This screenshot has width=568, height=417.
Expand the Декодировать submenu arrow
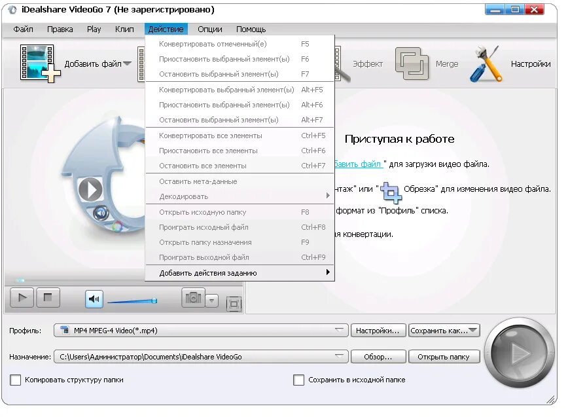click(x=328, y=196)
